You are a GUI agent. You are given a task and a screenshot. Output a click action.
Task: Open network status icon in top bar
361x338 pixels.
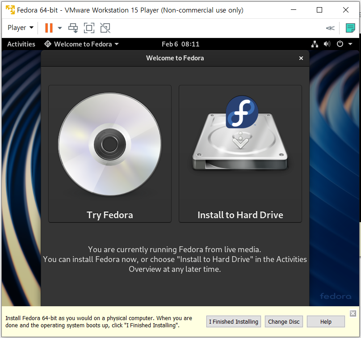coord(315,44)
